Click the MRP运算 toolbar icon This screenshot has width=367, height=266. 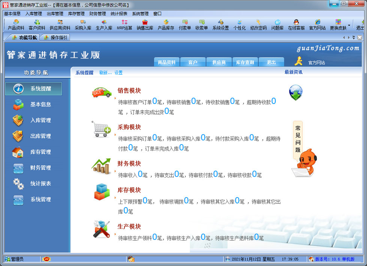point(125,25)
